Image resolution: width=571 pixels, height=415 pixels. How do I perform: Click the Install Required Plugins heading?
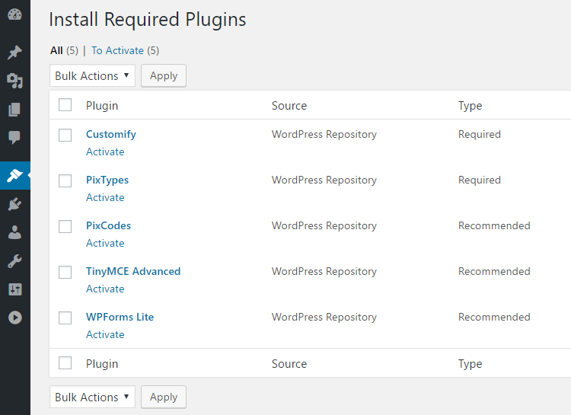coord(148,20)
